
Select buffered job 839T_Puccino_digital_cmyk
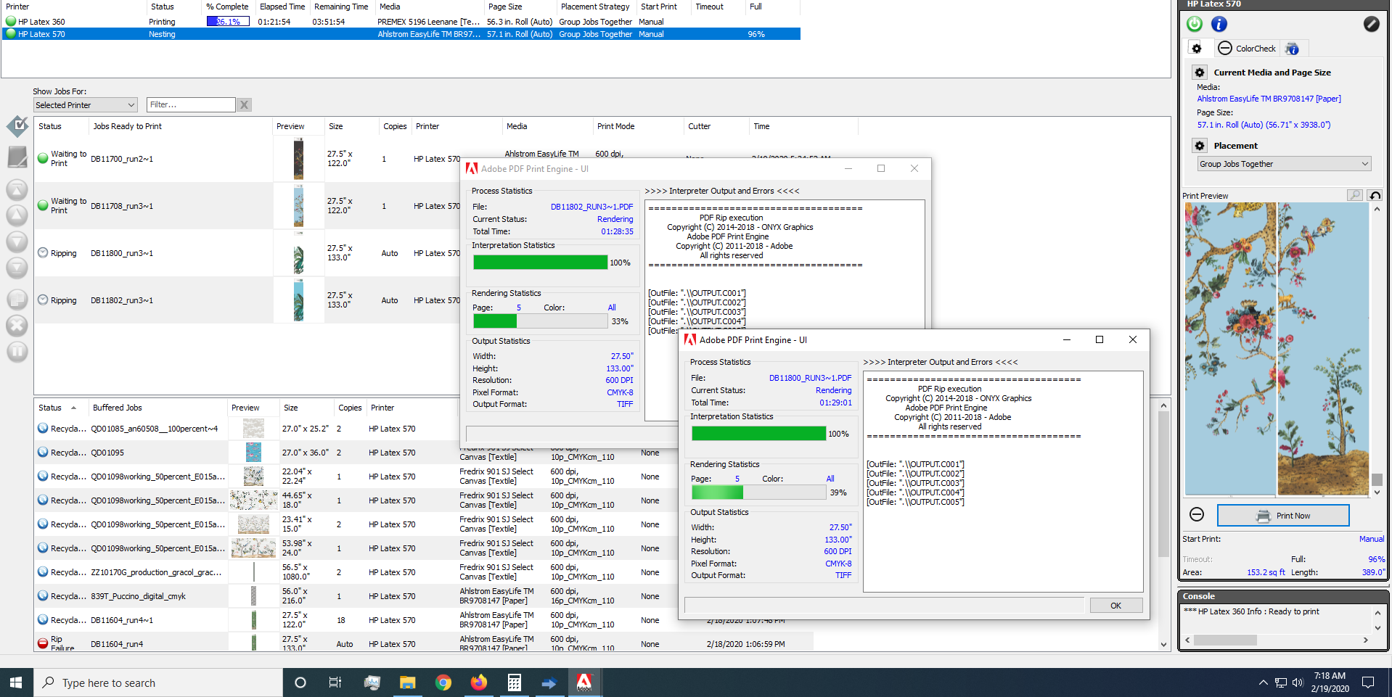click(x=138, y=596)
